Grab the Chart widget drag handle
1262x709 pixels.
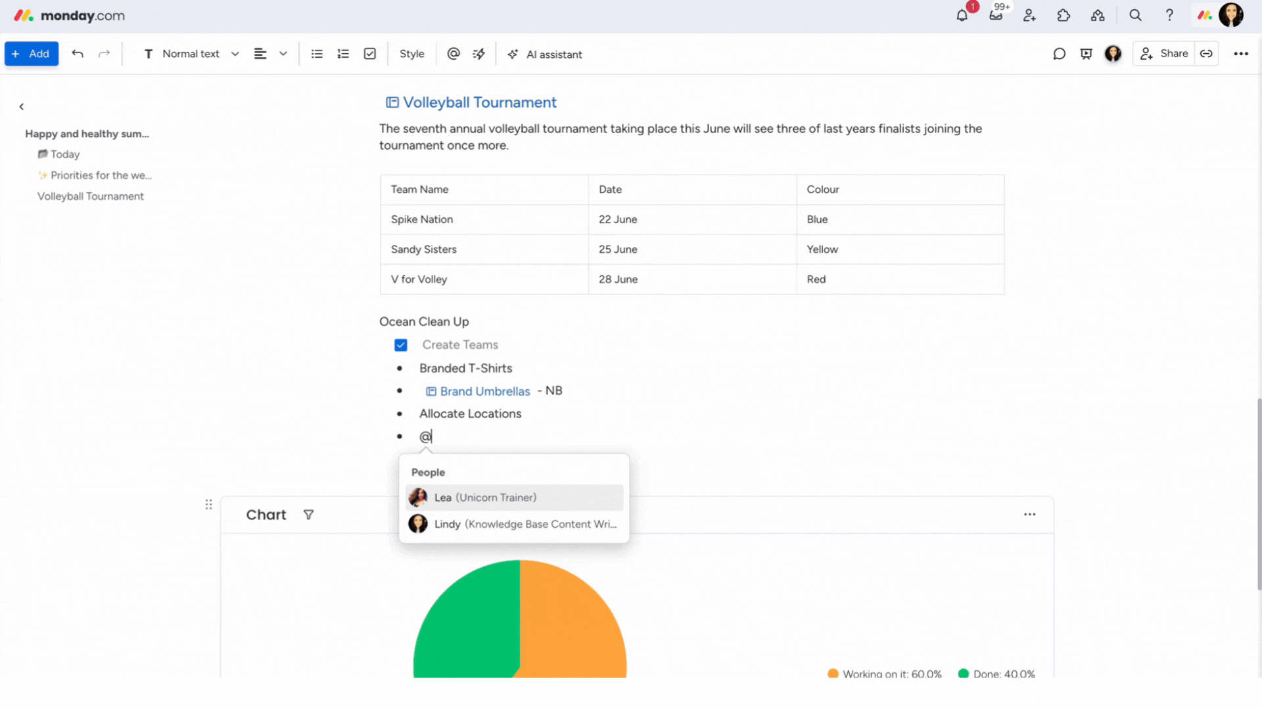[208, 504]
